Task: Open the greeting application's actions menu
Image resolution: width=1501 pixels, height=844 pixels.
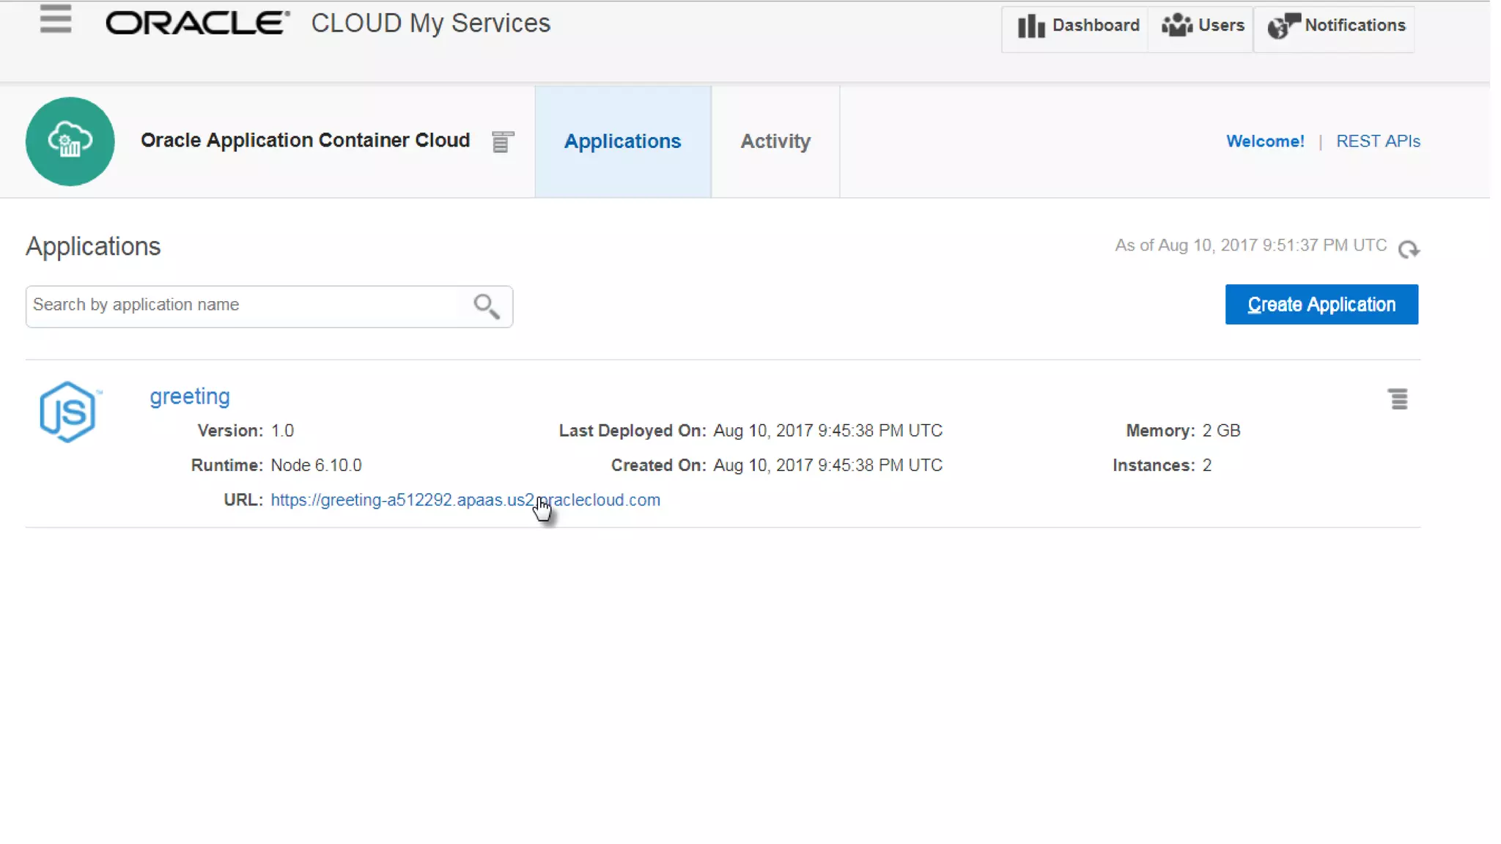Action: click(1398, 399)
